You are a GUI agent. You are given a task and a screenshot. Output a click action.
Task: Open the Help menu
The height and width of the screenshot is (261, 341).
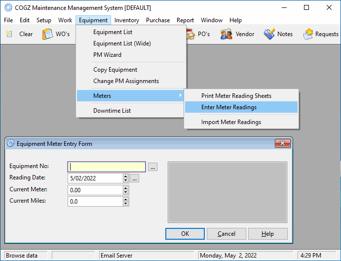pyautogui.click(x=235, y=20)
